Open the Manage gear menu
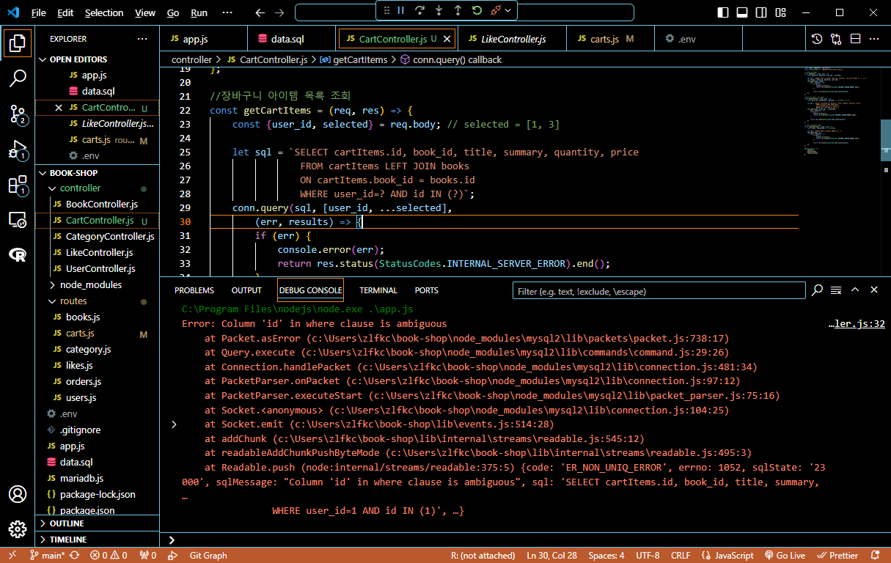 click(x=18, y=529)
